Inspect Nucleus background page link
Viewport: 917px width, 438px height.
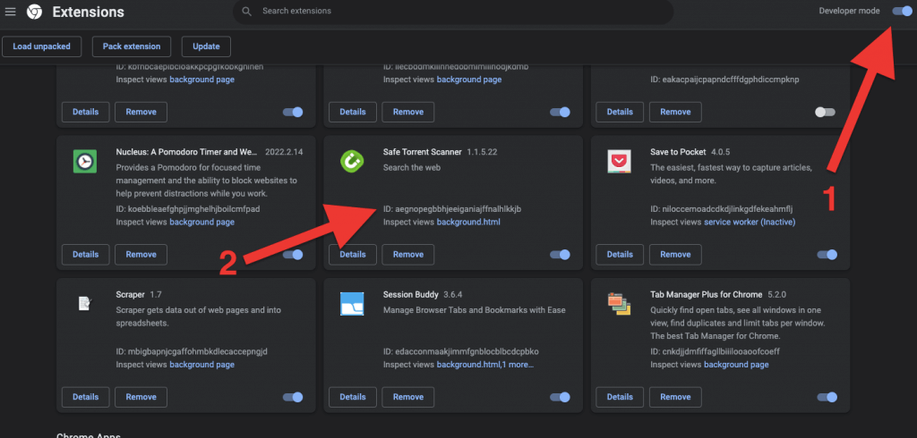[201, 222]
